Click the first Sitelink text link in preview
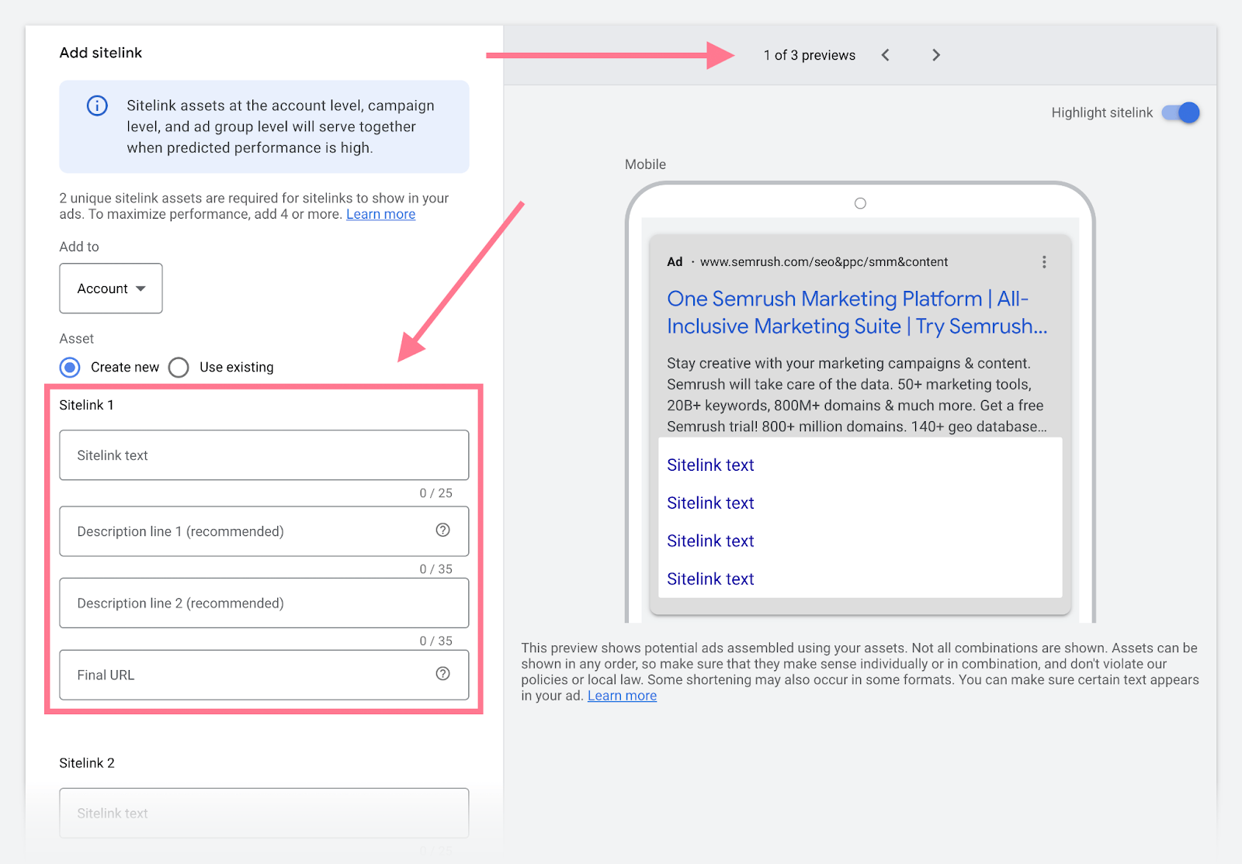Screen dimensions: 1242x864 709,465
